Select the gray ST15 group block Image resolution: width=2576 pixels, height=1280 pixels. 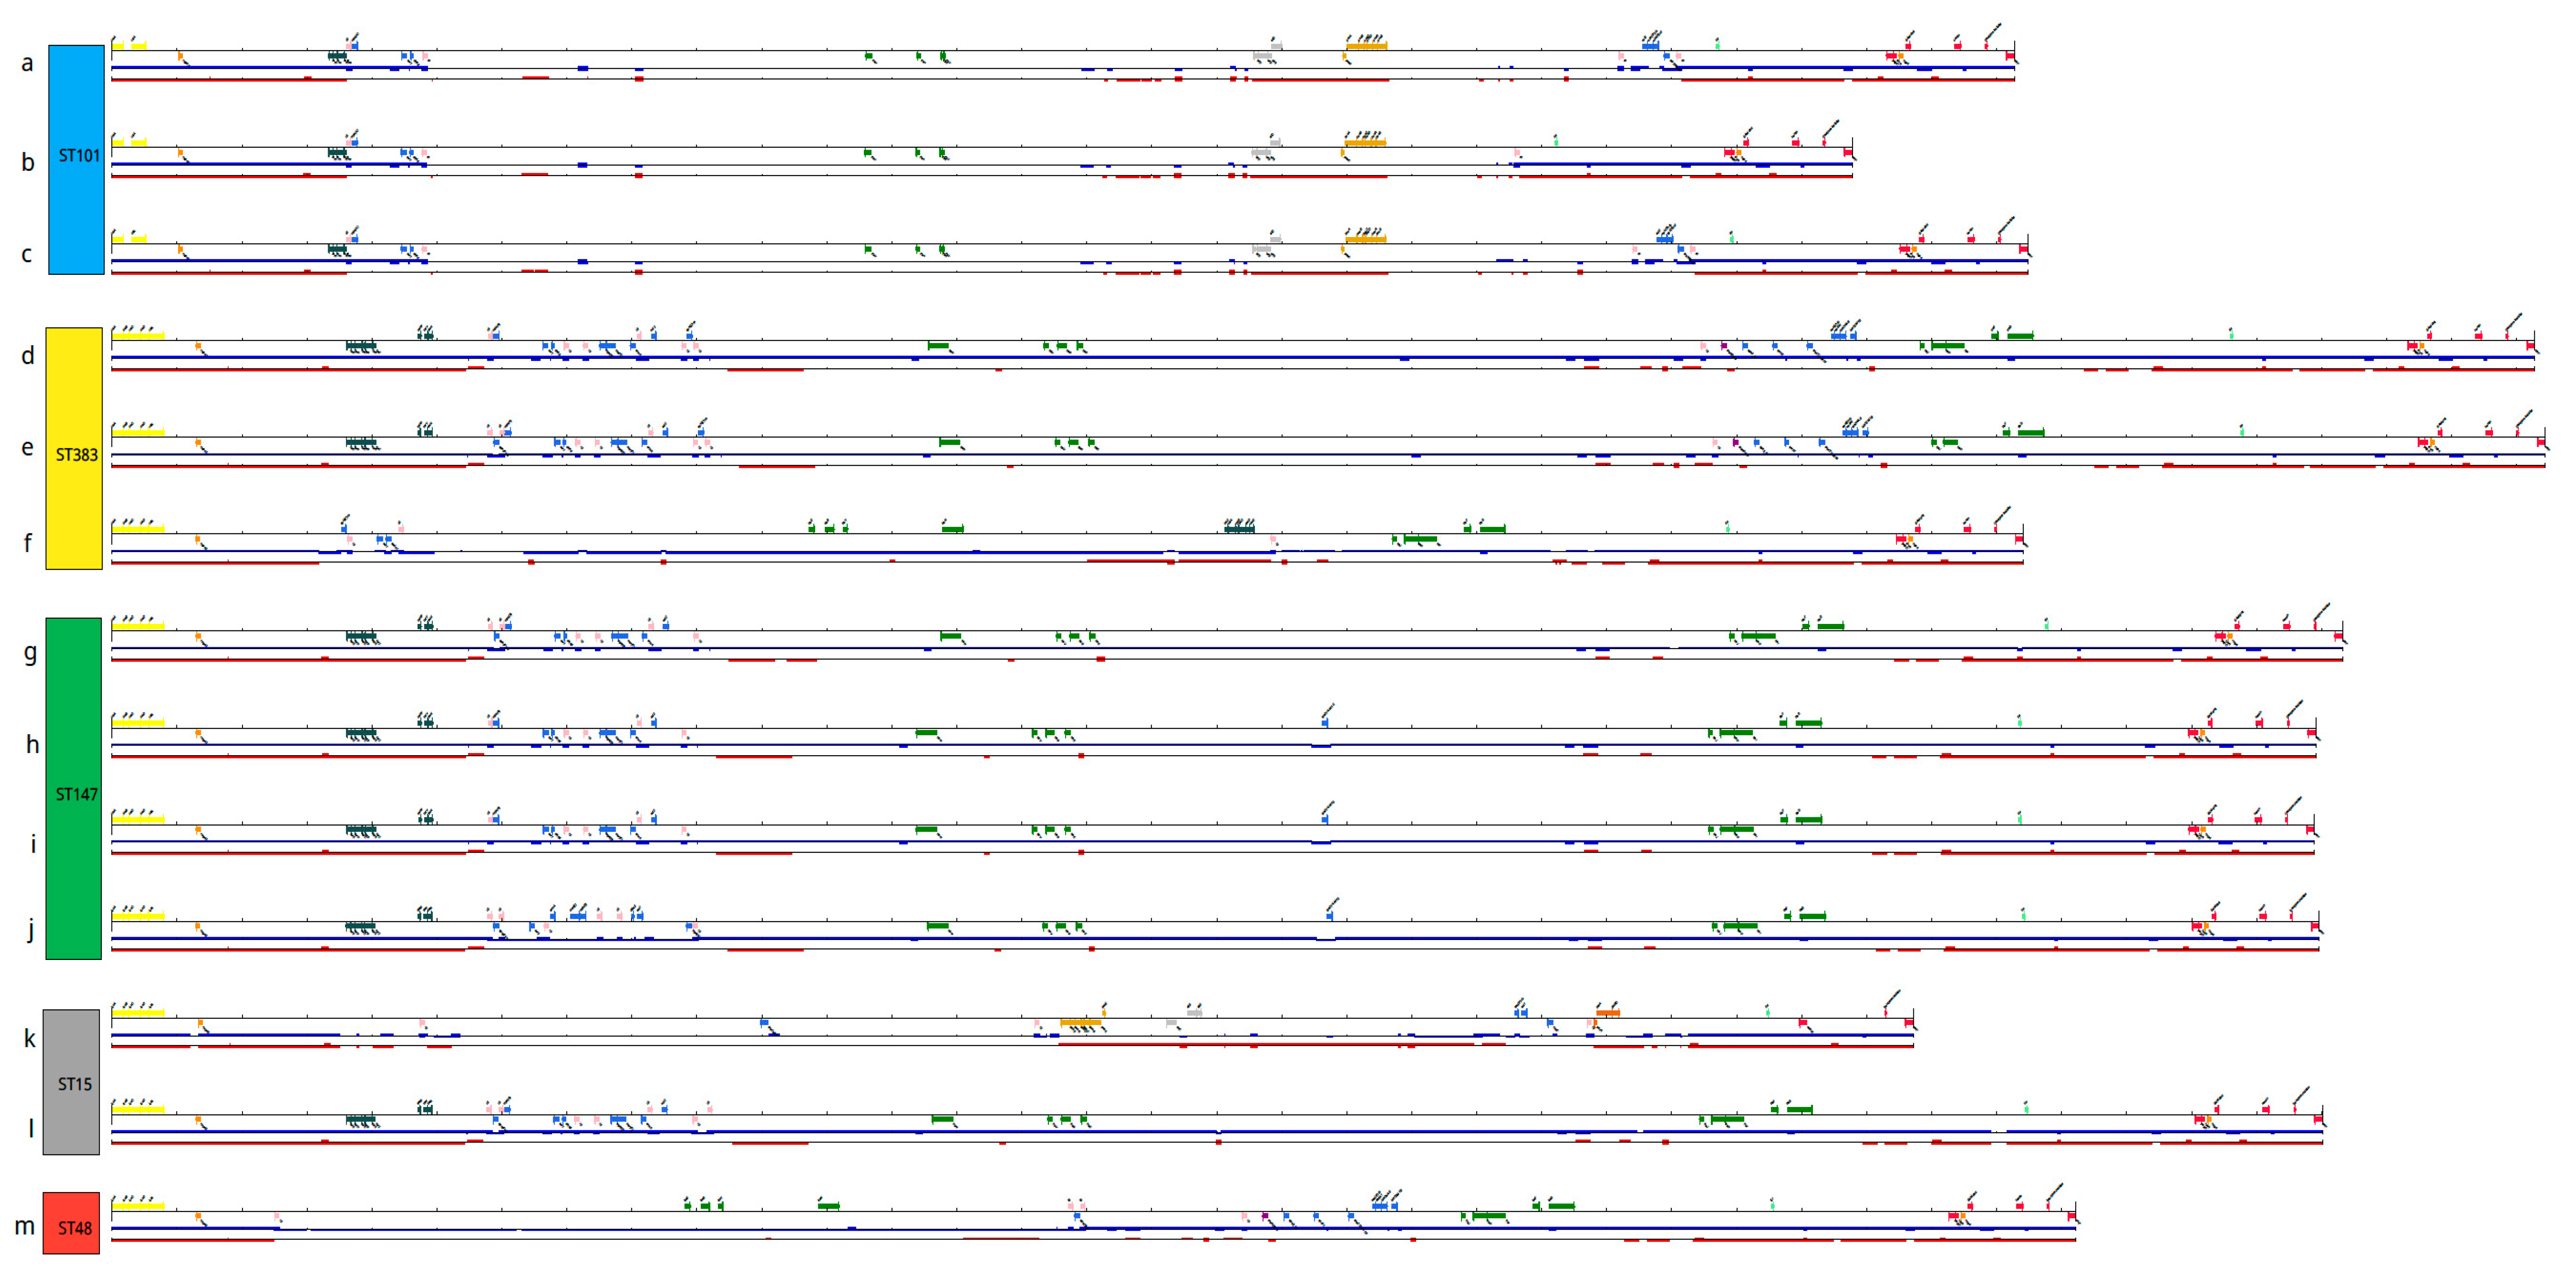[x=71, y=1082]
